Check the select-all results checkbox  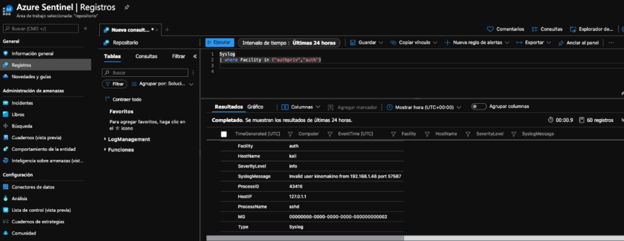[224, 134]
